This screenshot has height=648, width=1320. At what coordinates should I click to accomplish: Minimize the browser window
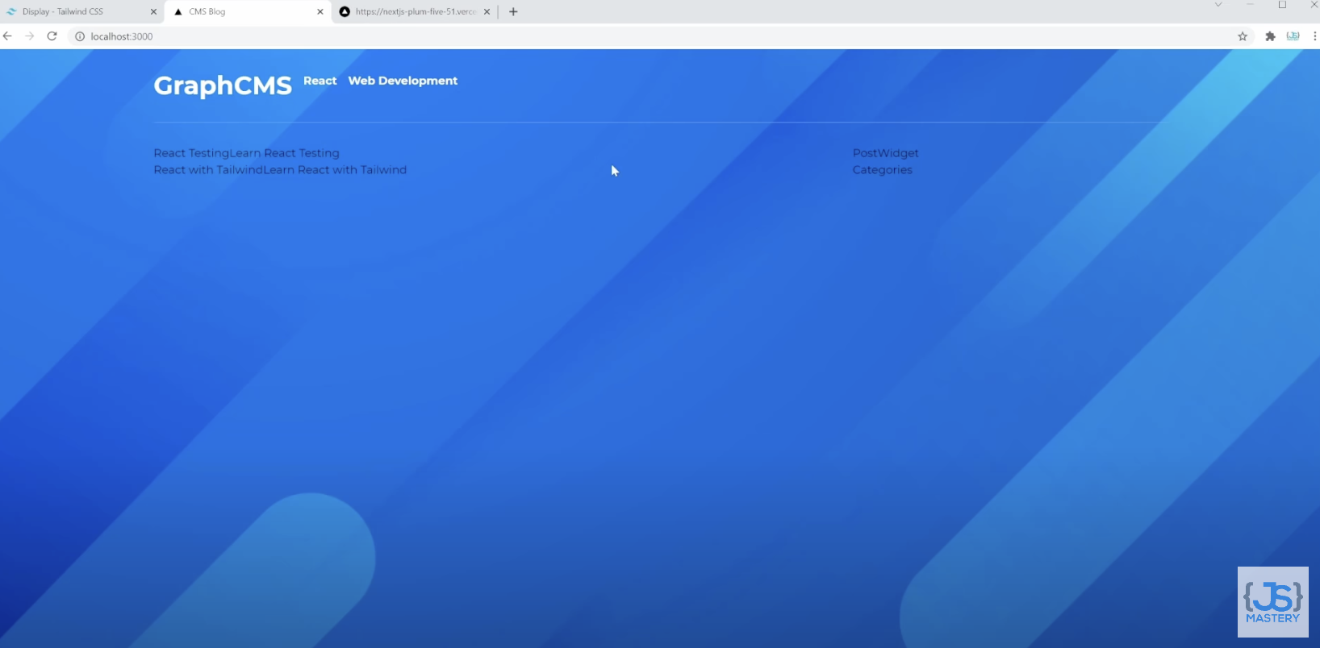coord(1250,5)
